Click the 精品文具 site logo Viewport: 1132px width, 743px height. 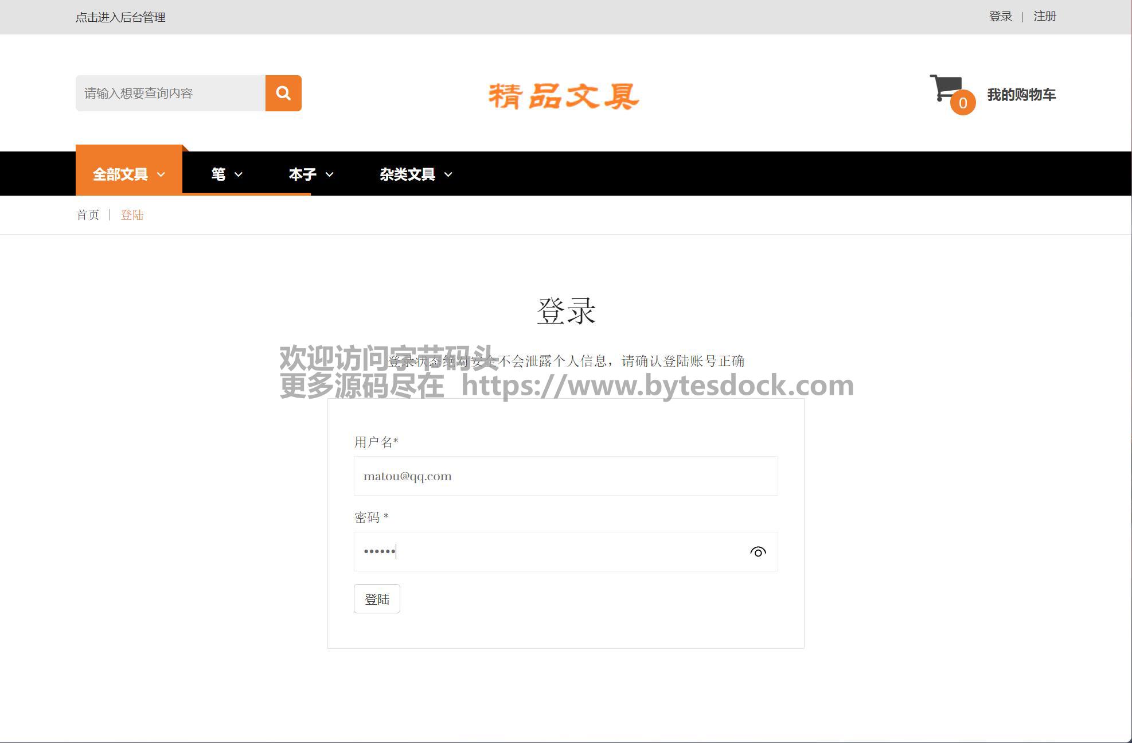click(x=564, y=96)
